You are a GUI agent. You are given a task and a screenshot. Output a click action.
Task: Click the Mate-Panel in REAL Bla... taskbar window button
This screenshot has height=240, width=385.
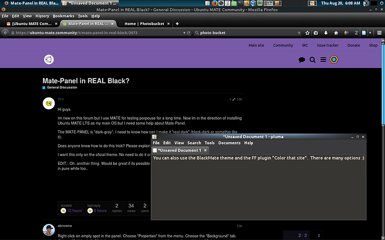pos(32,3)
